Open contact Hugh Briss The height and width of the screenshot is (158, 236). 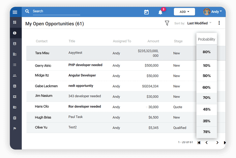click(x=43, y=117)
